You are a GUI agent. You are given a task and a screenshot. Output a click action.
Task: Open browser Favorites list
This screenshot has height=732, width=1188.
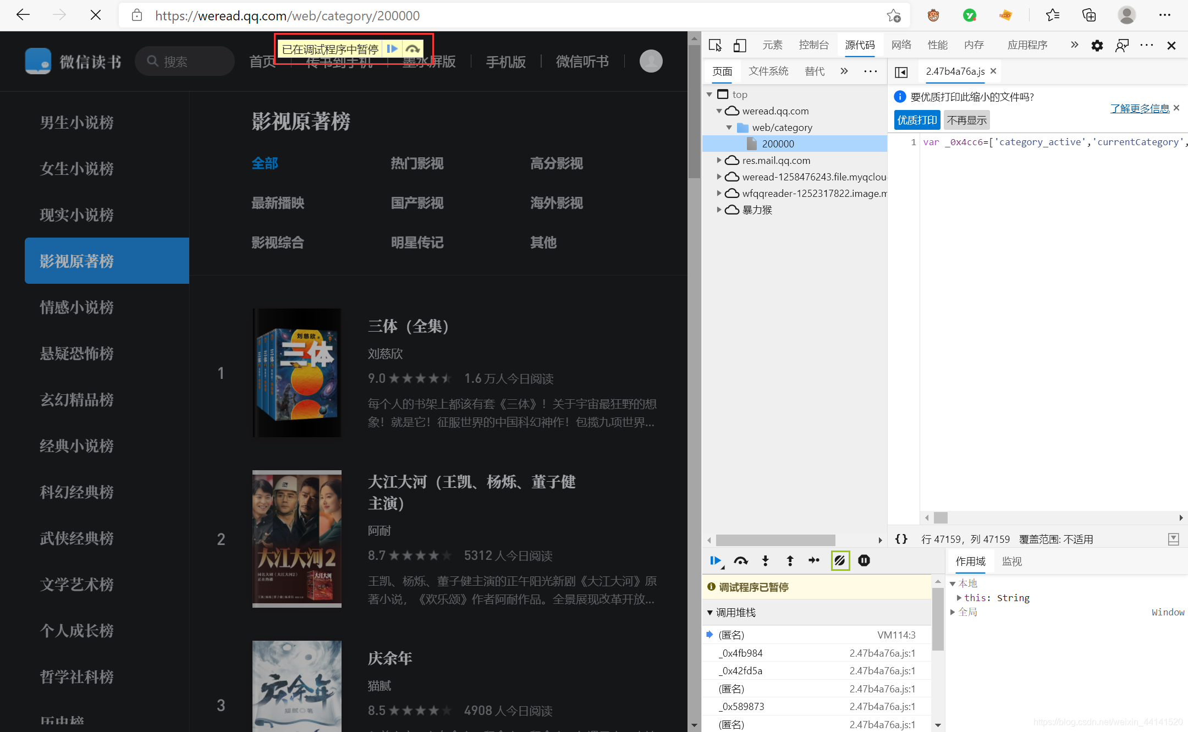click(1053, 15)
